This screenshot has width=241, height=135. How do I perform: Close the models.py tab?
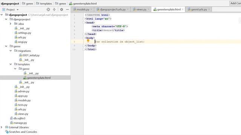92,9
